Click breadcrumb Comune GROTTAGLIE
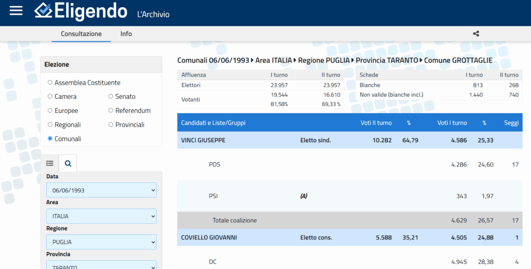 [x=458, y=60]
